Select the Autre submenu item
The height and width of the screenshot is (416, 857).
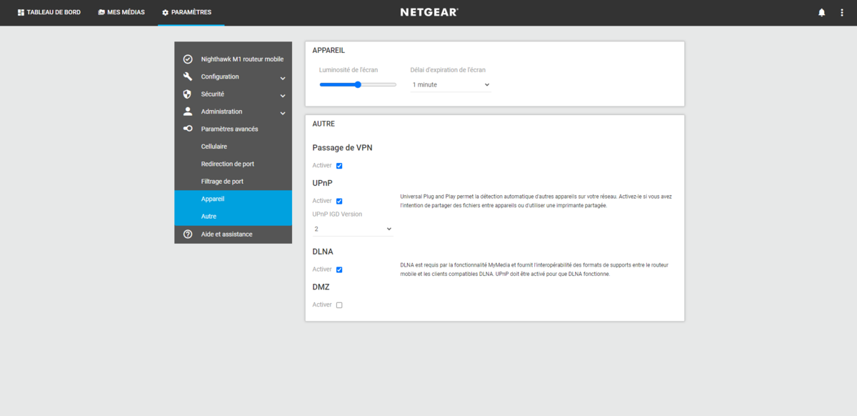click(233, 217)
